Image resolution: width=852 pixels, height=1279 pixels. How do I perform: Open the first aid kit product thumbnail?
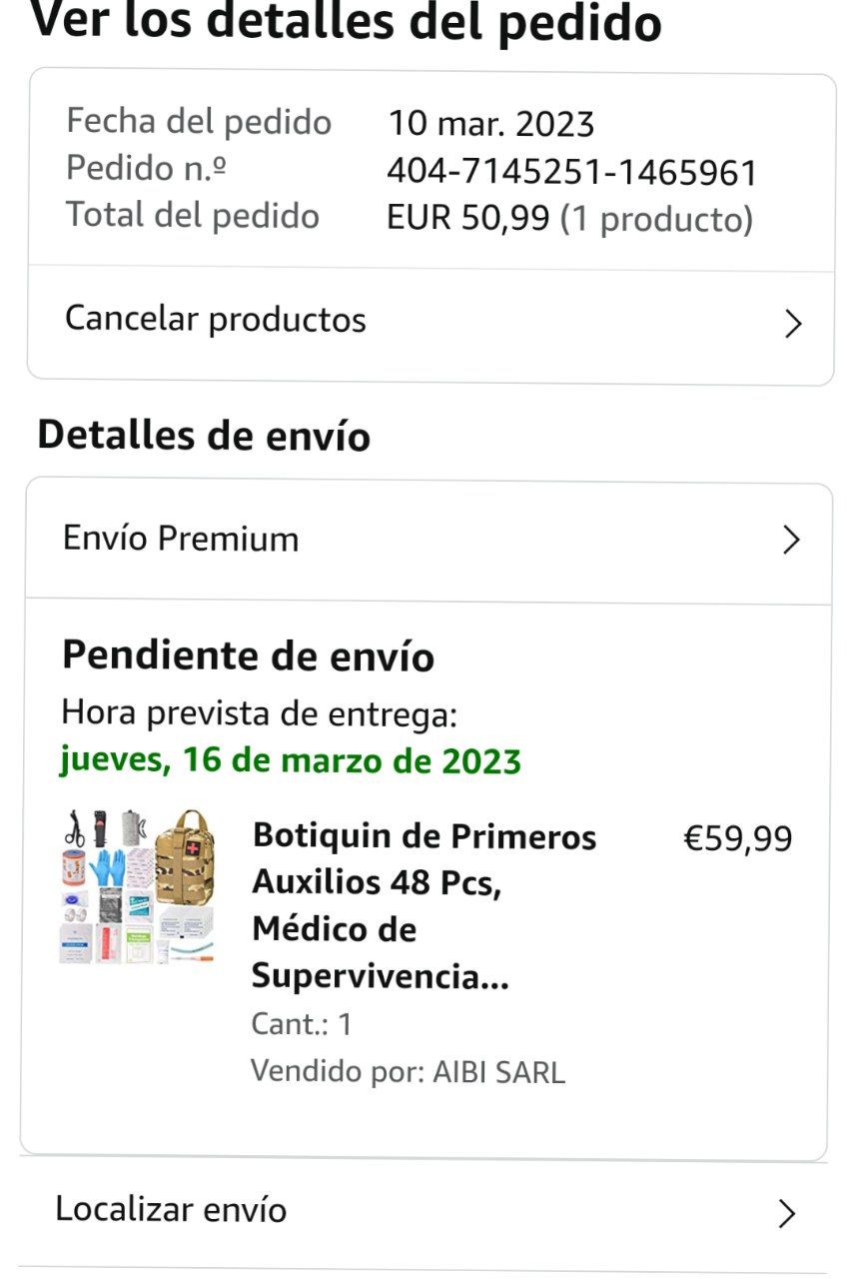coord(137,886)
